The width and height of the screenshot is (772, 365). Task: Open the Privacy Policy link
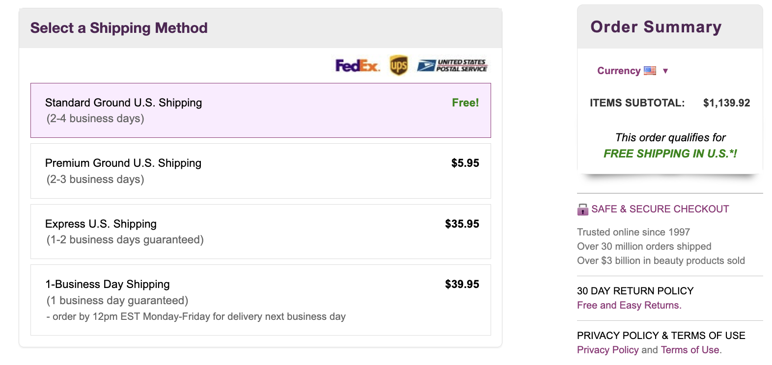tap(608, 350)
